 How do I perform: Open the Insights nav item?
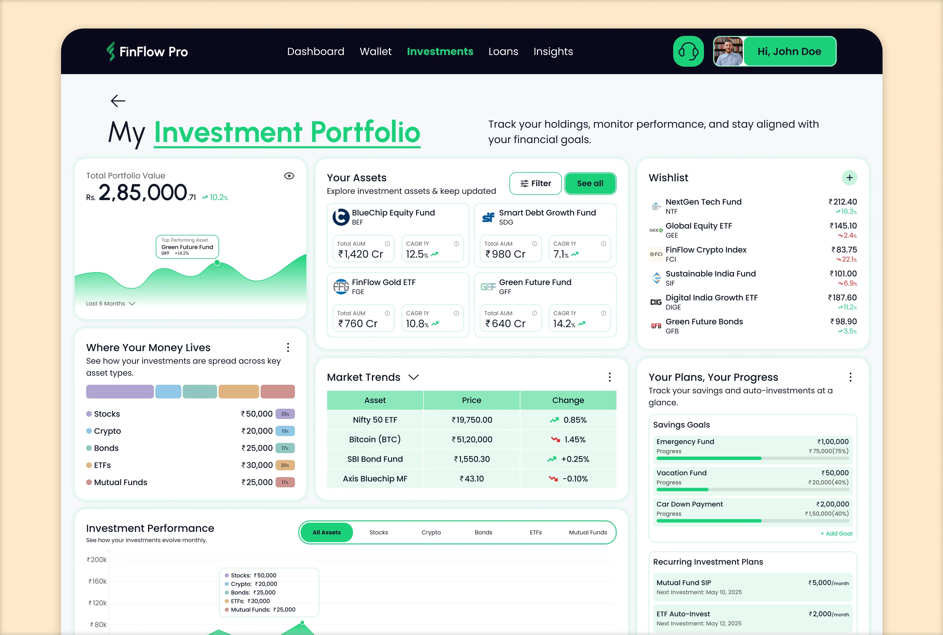(x=553, y=51)
